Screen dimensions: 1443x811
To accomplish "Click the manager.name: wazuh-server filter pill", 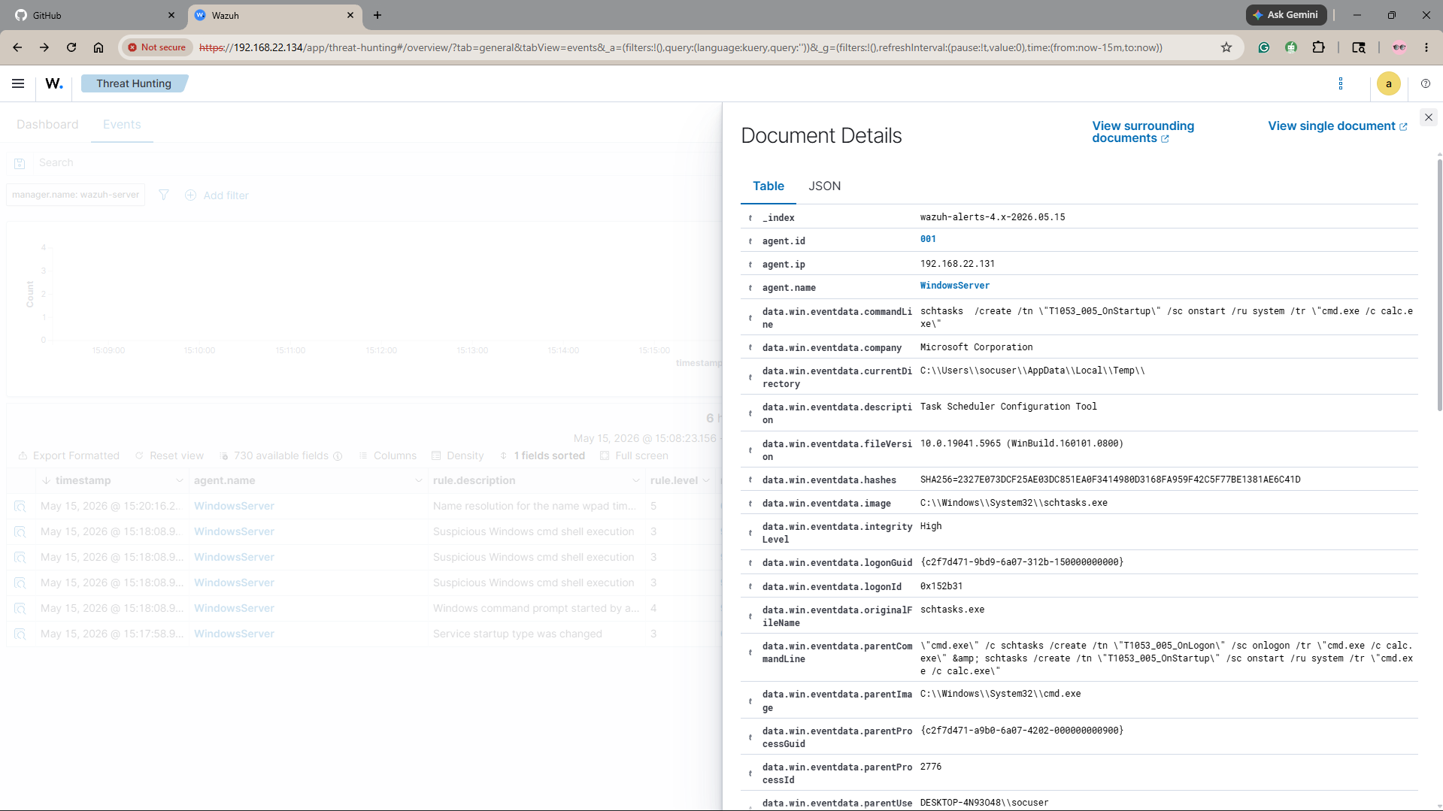I will tap(75, 195).
